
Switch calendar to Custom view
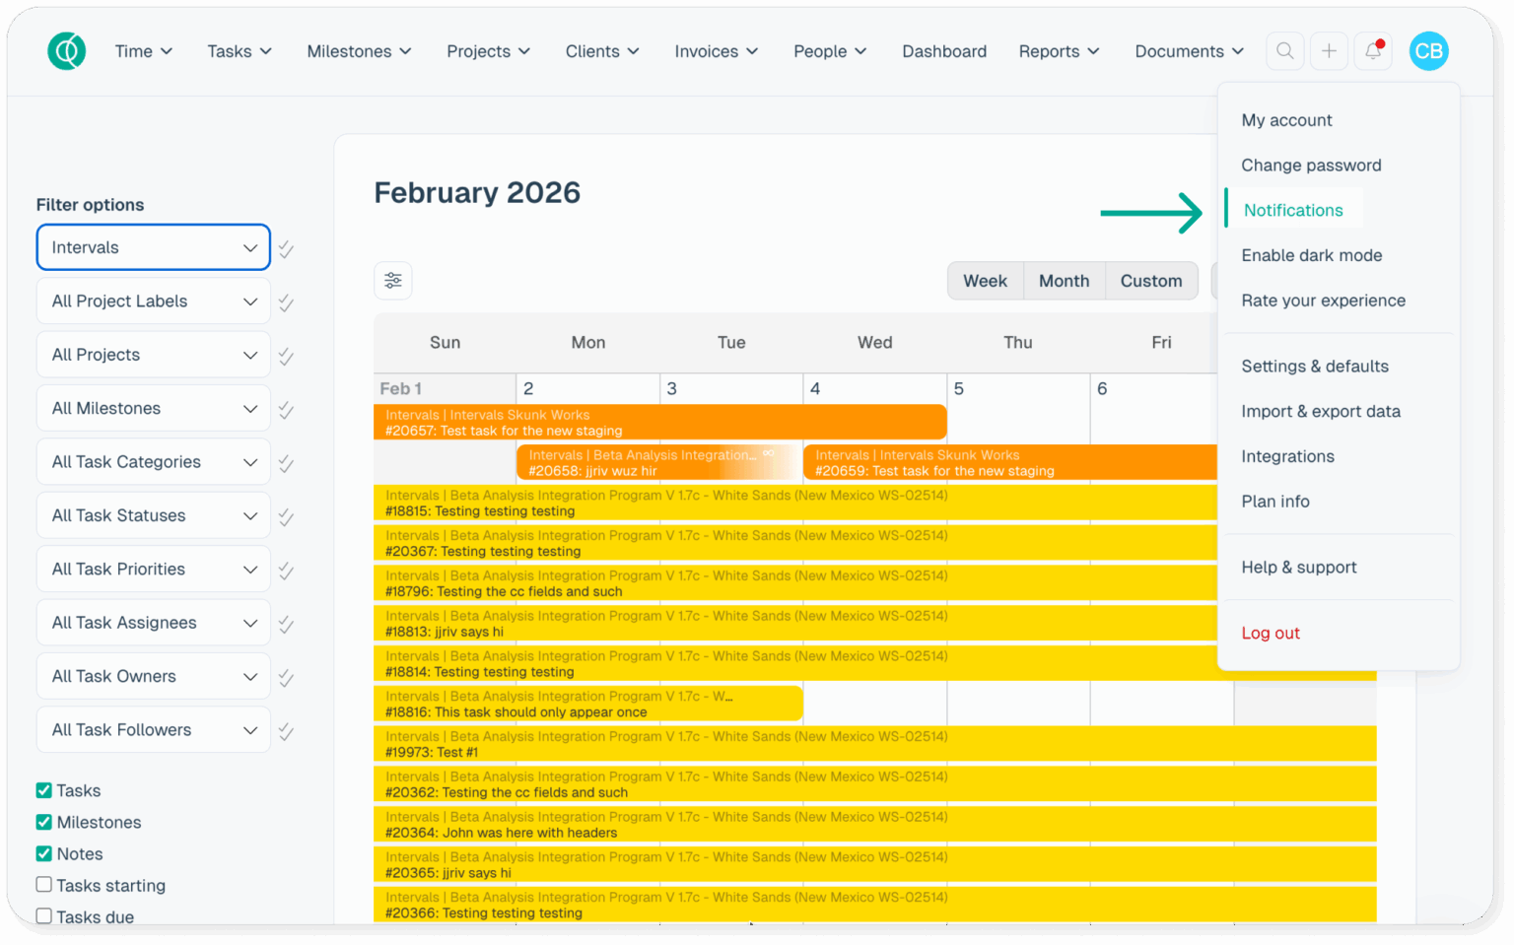[x=1151, y=281]
